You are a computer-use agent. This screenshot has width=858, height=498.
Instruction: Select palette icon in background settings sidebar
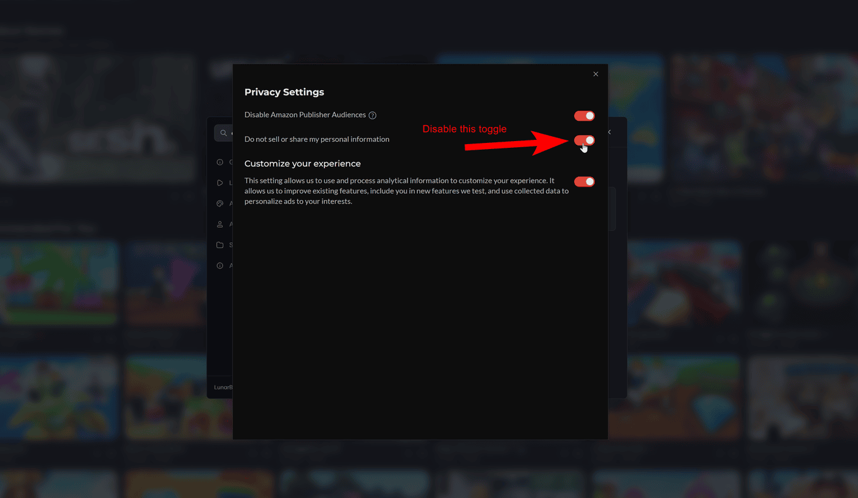[x=220, y=204]
